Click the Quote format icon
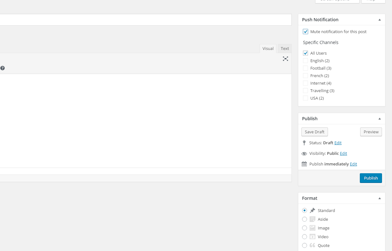 pyautogui.click(x=312, y=245)
